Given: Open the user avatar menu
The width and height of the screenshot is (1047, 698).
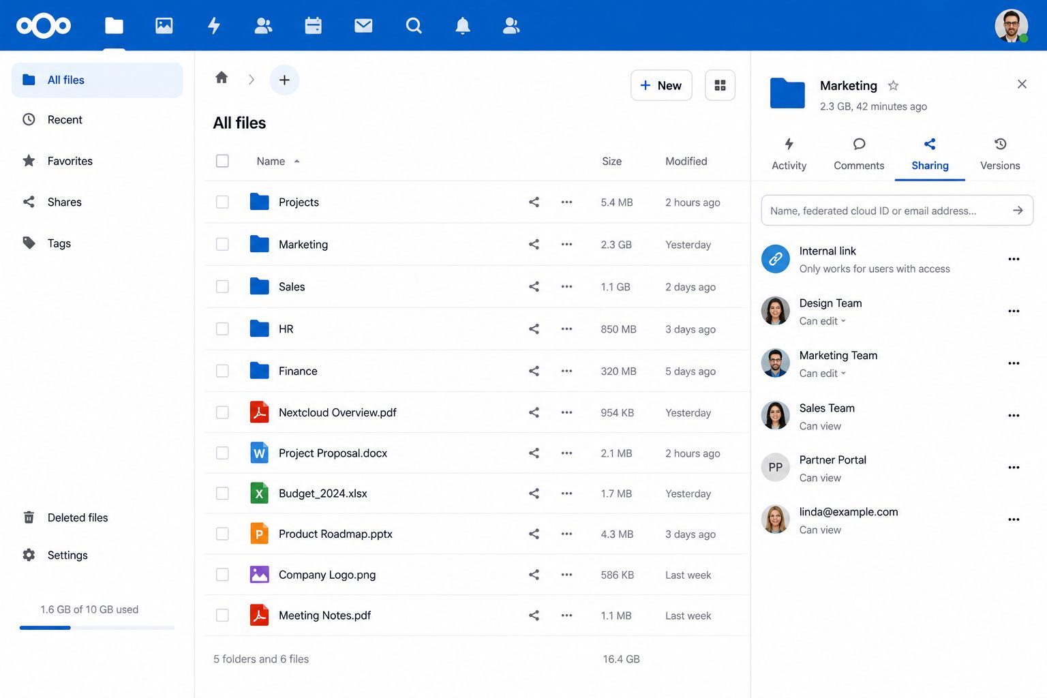Looking at the screenshot, I should pos(1012,26).
